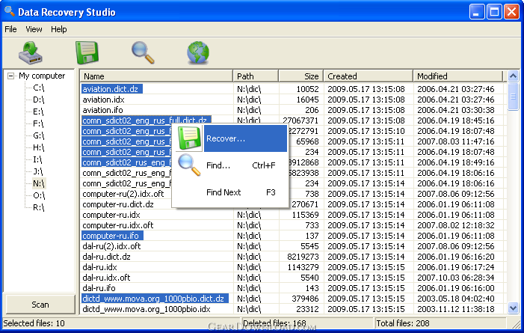Click the magnifier find toolbar icon
Image resolution: width=524 pixels, height=333 pixels.
tap(143, 52)
